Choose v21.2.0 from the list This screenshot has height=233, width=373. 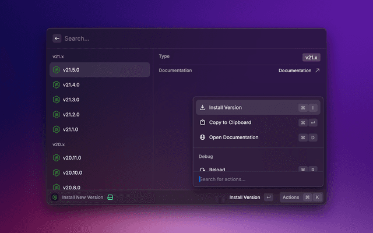(99, 114)
